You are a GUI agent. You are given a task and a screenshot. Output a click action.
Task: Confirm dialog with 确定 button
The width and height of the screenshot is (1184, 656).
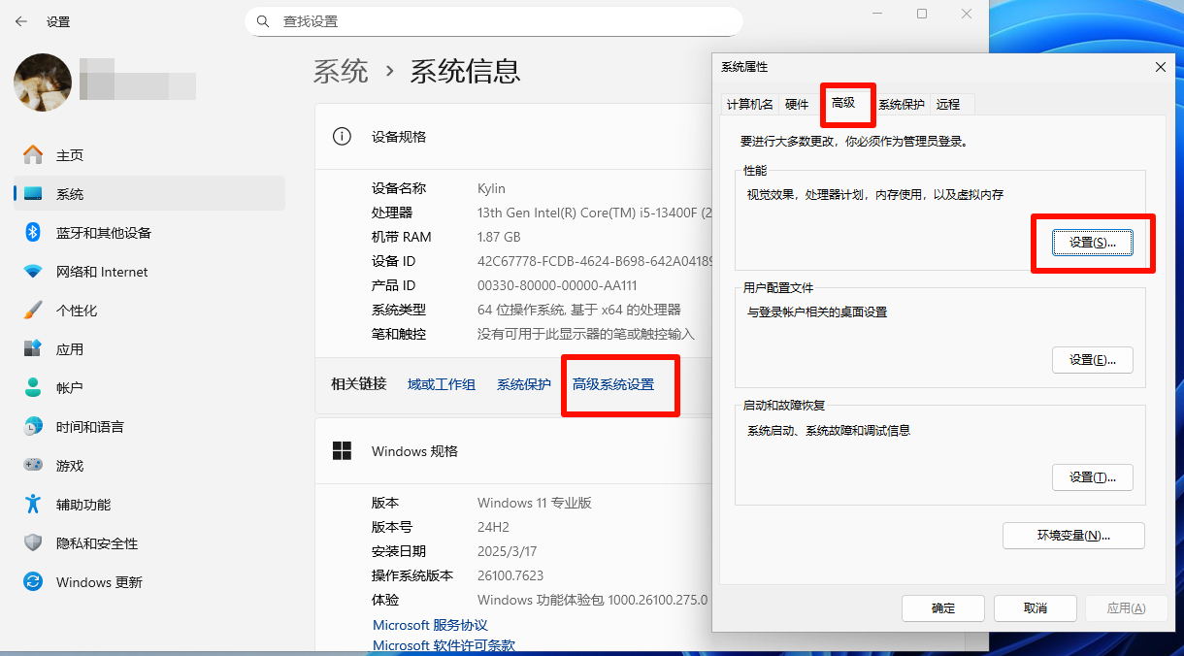(x=943, y=608)
